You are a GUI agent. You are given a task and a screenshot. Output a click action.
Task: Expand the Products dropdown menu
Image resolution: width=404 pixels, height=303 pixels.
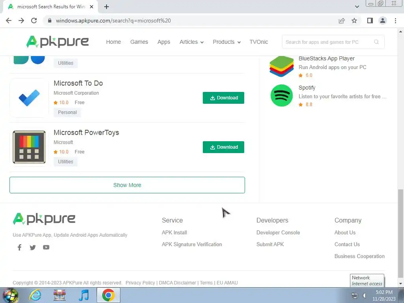click(x=226, y=42)
